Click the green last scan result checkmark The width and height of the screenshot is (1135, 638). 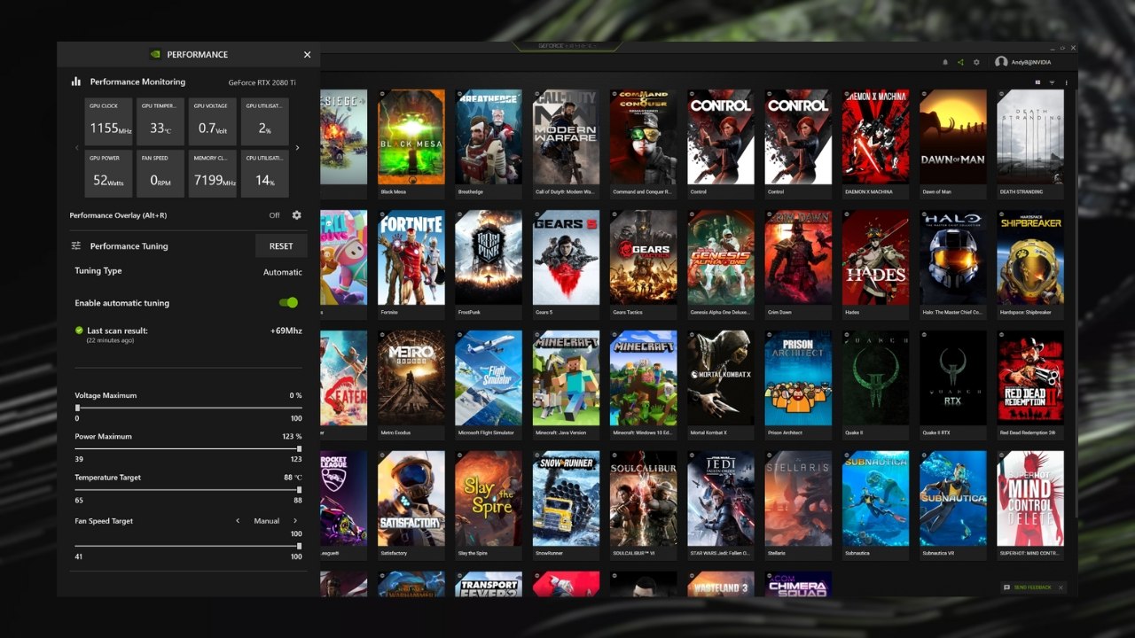(x=79, y=331)
